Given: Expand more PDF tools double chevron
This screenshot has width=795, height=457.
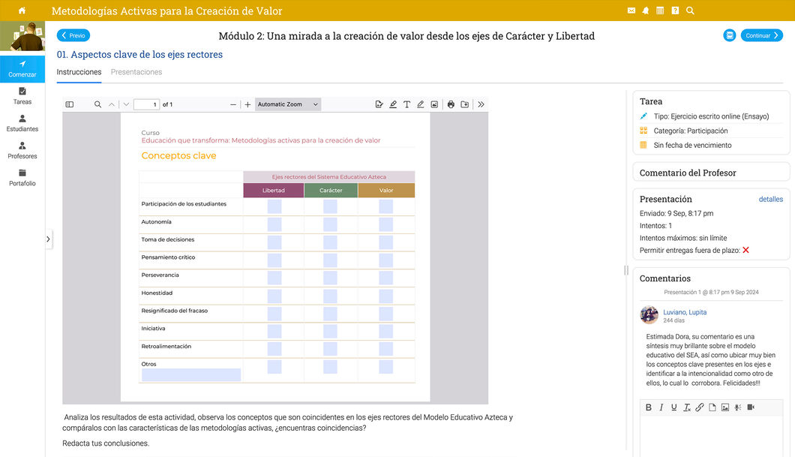Looking at the screenshot, I should point(481,104).
